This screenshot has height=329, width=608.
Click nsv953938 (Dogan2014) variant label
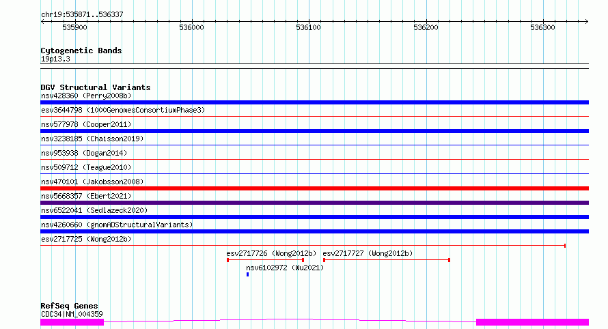[84, 153]
